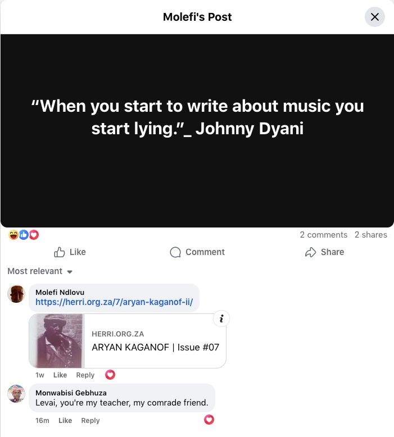
Task: Open Molefi Ndlovu's profile picture
Action: pos(16,294)
